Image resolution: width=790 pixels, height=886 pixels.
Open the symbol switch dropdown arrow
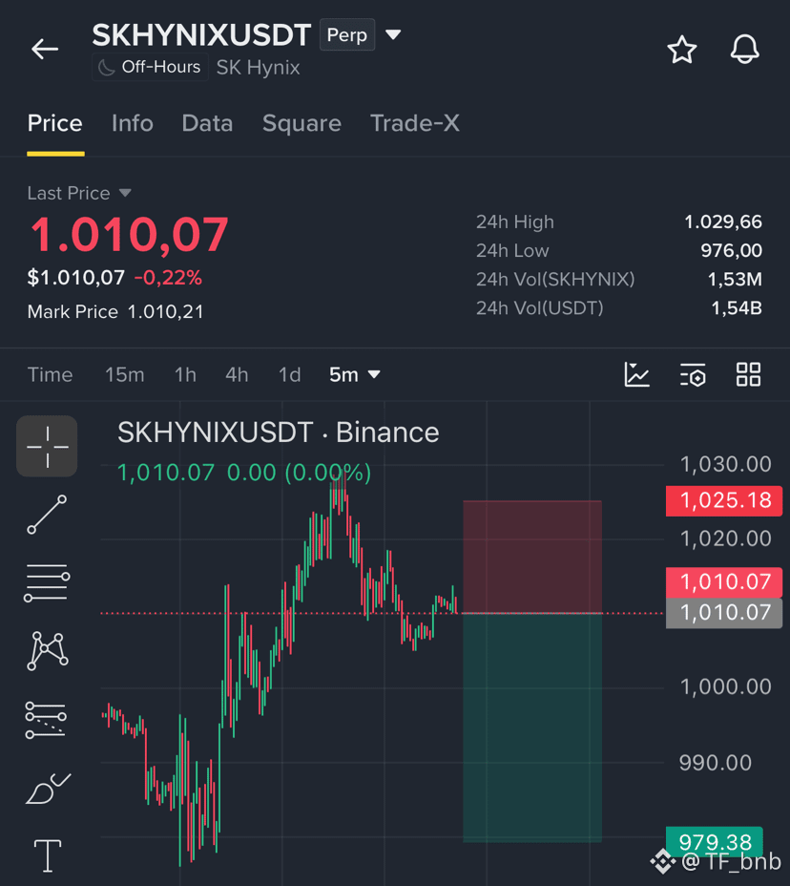point(393,35)
